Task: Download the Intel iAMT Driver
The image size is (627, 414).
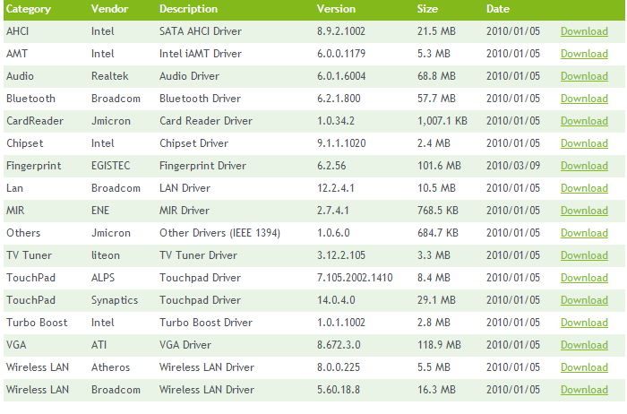Action: coord(584,54)
